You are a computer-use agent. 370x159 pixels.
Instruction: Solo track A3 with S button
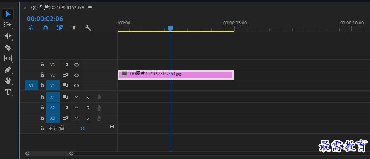tap(88, 118)
